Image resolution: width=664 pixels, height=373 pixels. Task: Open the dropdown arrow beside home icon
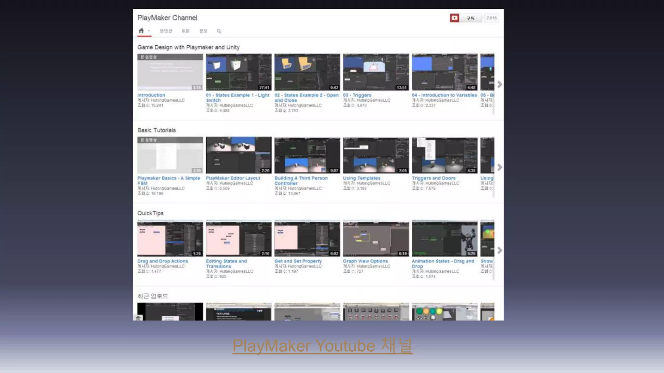149,31
